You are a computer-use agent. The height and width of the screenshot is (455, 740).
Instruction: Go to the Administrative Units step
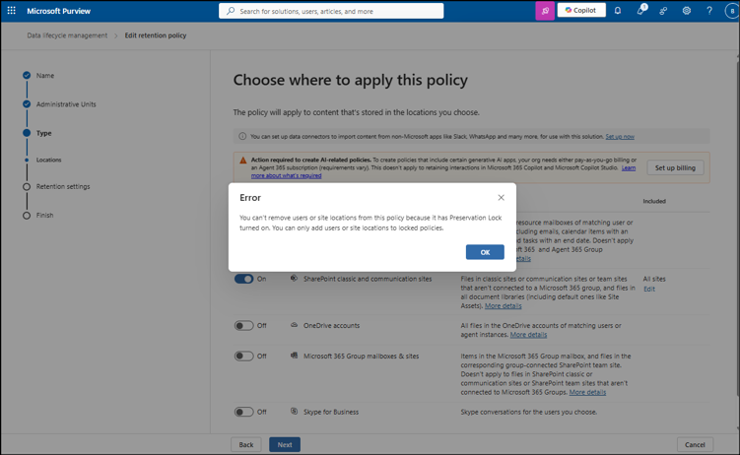pyautogui.click(x=66, y=104)
